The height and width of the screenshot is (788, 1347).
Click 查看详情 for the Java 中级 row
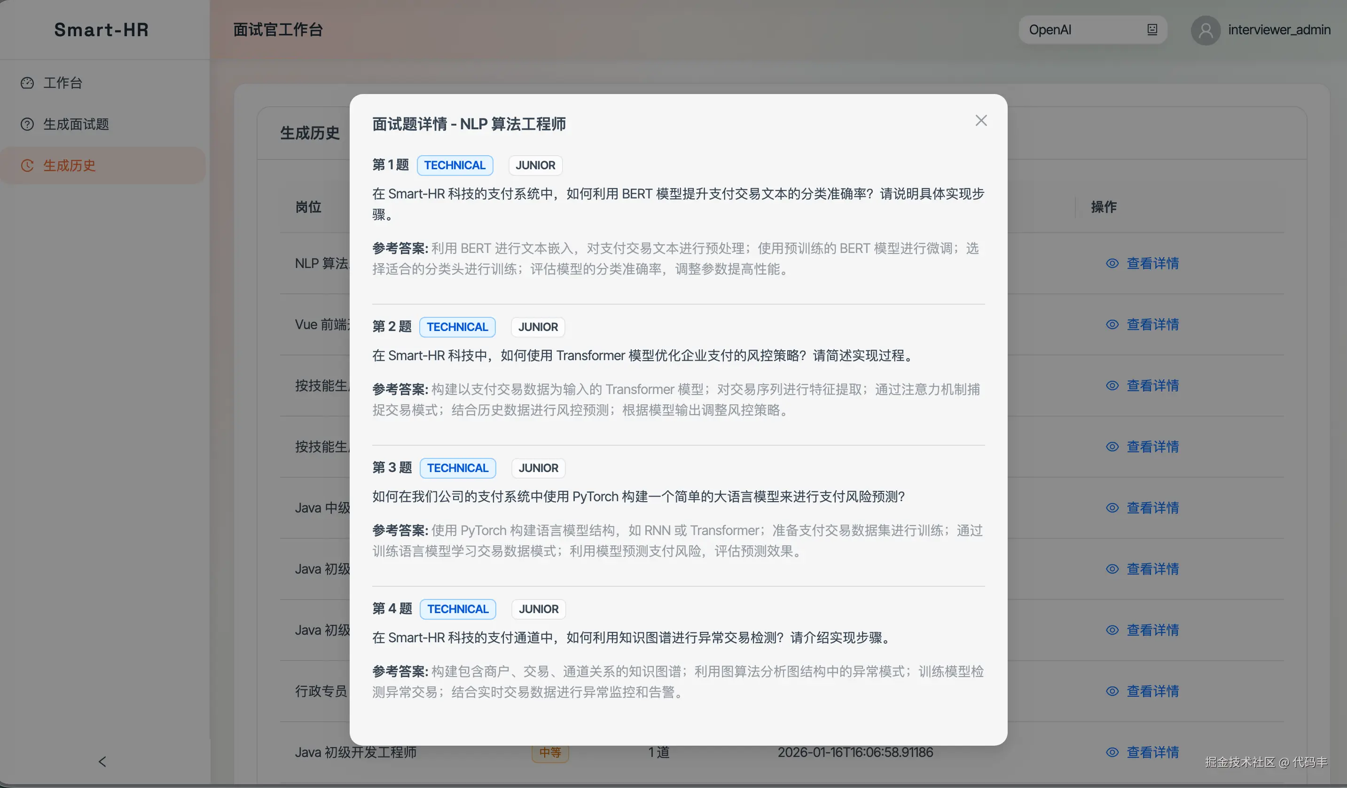1152,508
